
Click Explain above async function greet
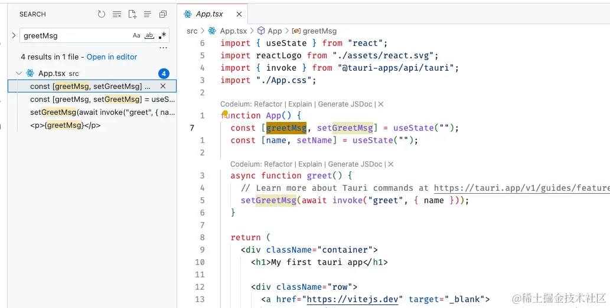pos(310,164)
